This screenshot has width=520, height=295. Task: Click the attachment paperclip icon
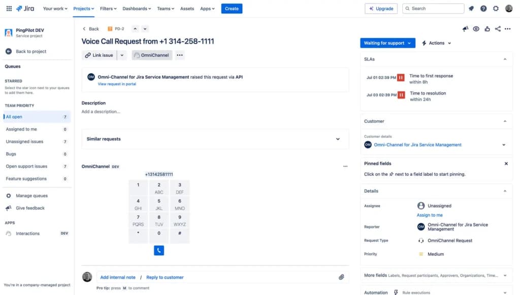pos(341,277)
